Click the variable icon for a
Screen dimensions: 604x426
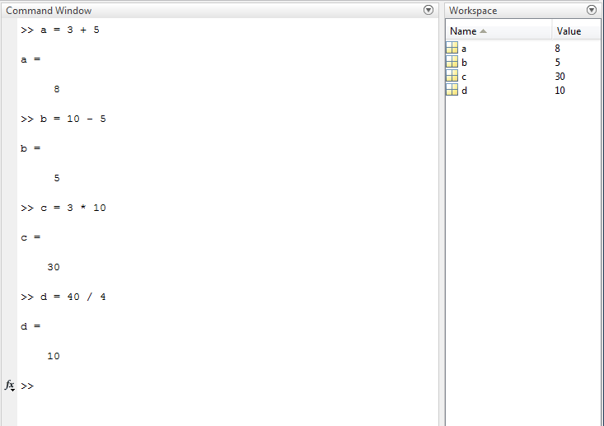click(x=452, y=48)
